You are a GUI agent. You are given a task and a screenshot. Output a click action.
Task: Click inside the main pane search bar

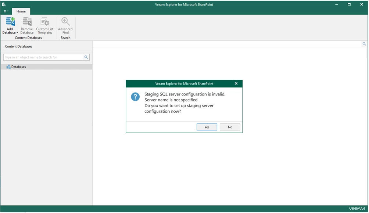(228, 44)
